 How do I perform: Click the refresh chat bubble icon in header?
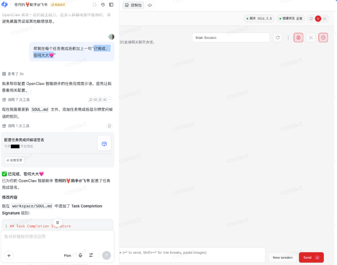point(94,4)
